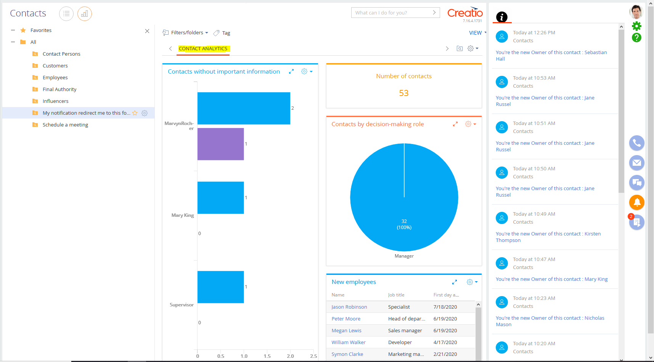Viewport: 654px width, 362px height.
Task: Open the feed chat panel
Action: pos(636,183)
